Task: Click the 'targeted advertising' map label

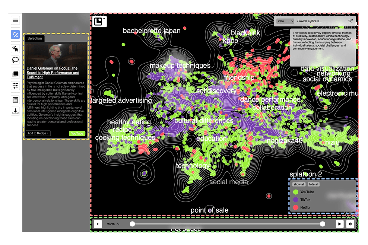Action: pos(121,101)
